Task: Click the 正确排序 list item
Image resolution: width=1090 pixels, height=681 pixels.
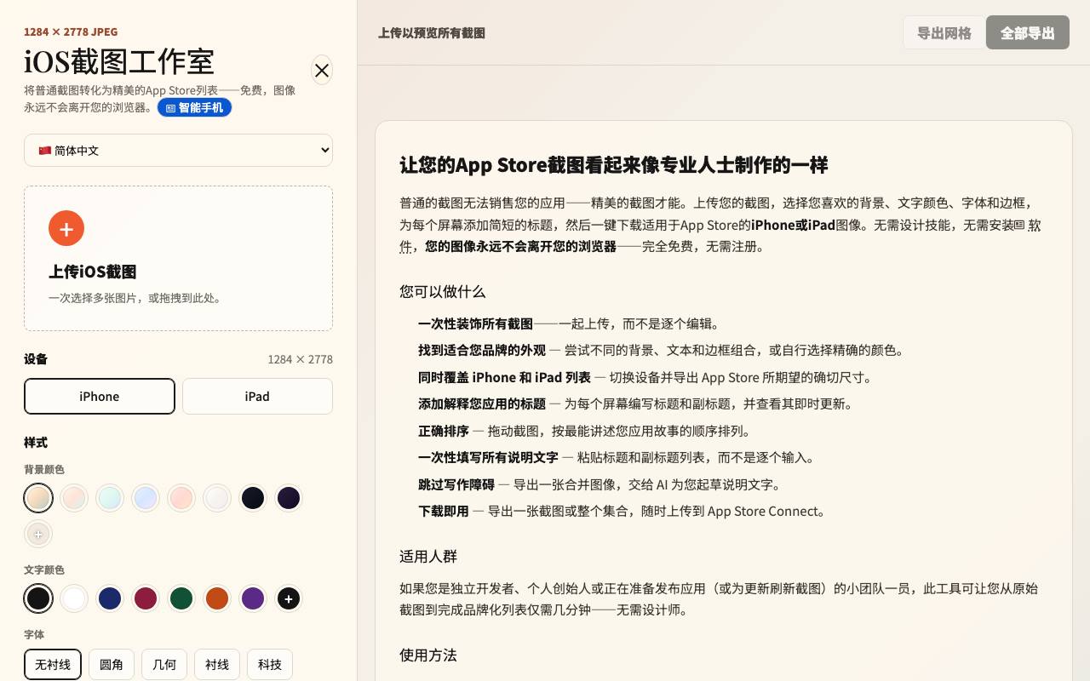Action: click(586, 431)
